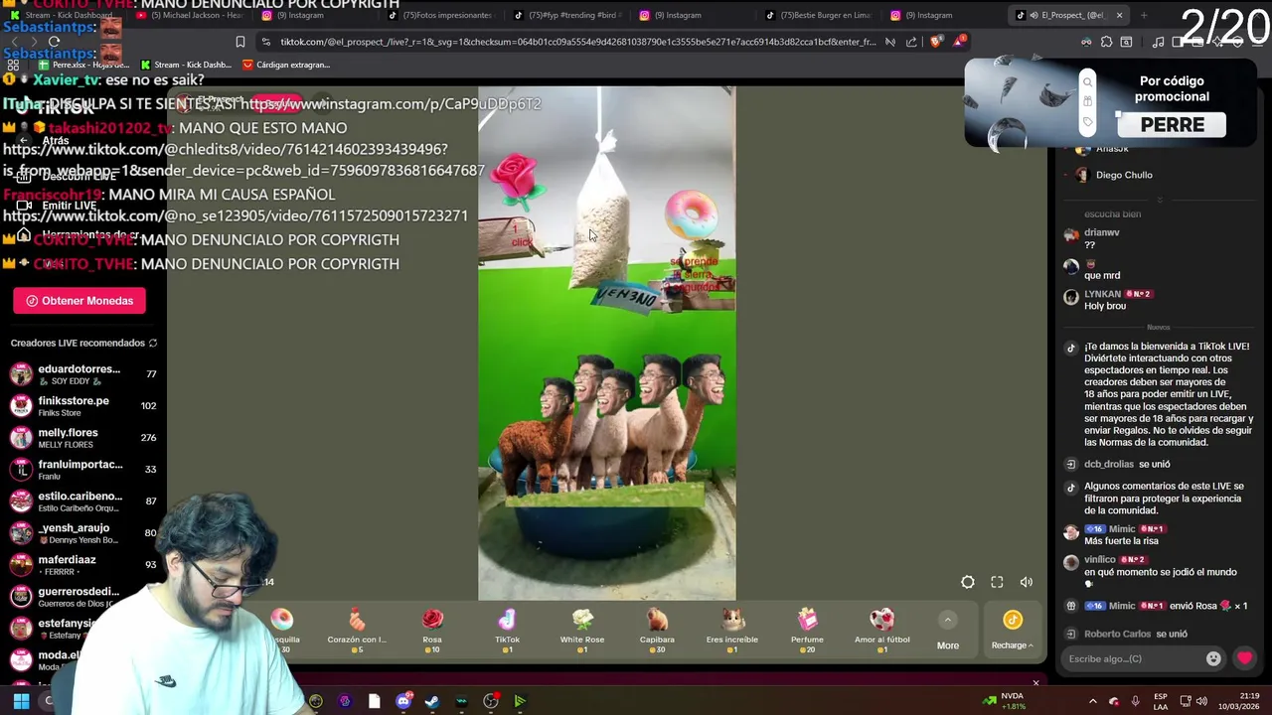This screenshot has height=715, width=1272.
Task: Expand More gifts list
Action: click(948, 631)
